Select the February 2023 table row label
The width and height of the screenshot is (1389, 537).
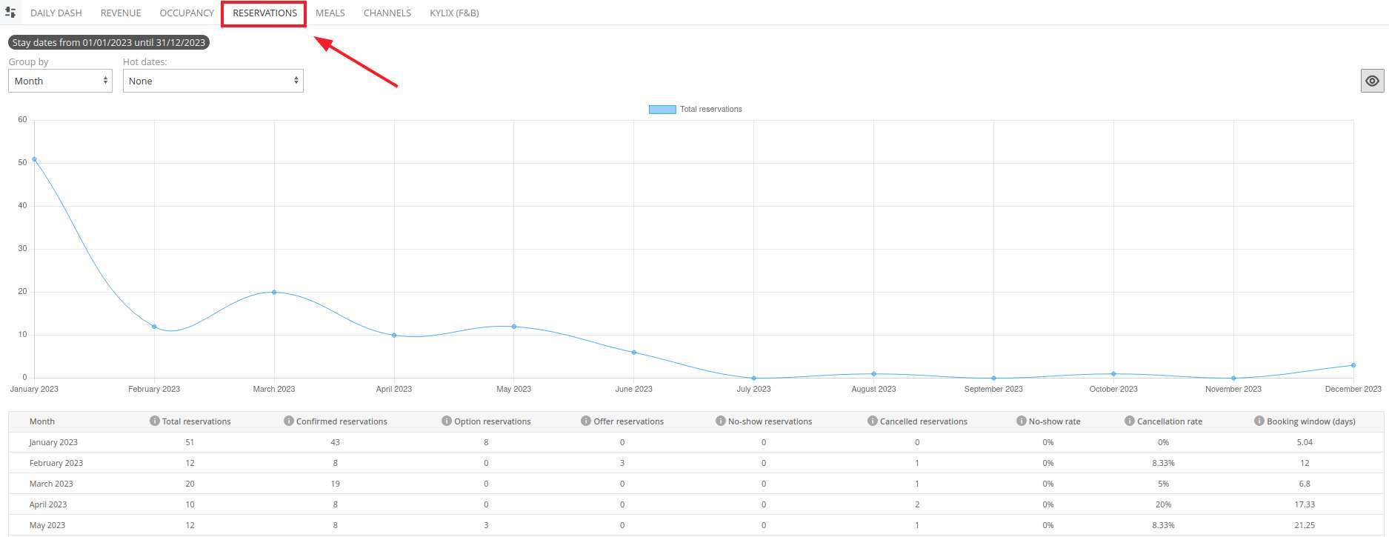point(56,463)
